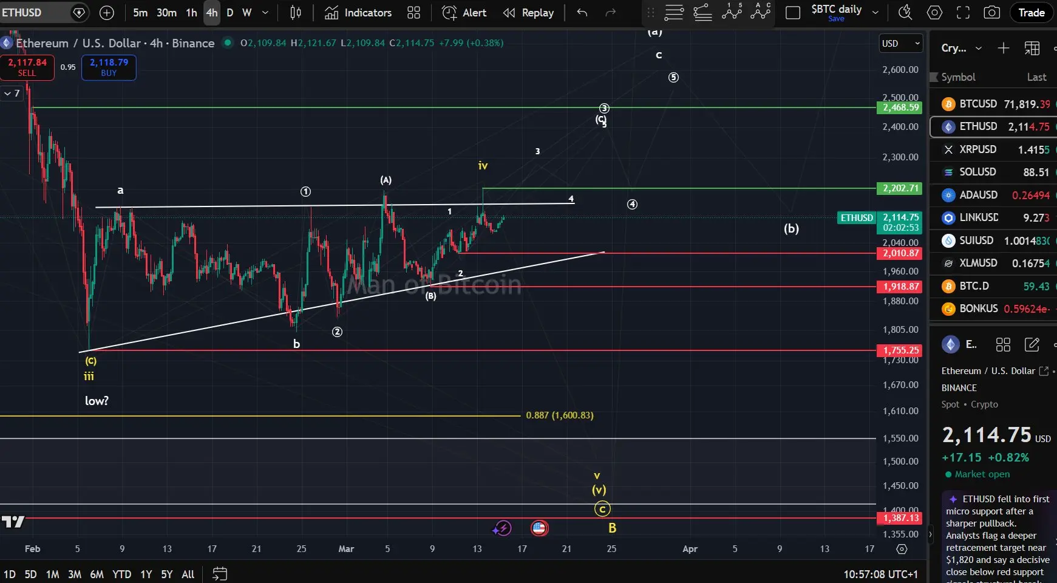Enter fullscreen mode

[963, 13]
